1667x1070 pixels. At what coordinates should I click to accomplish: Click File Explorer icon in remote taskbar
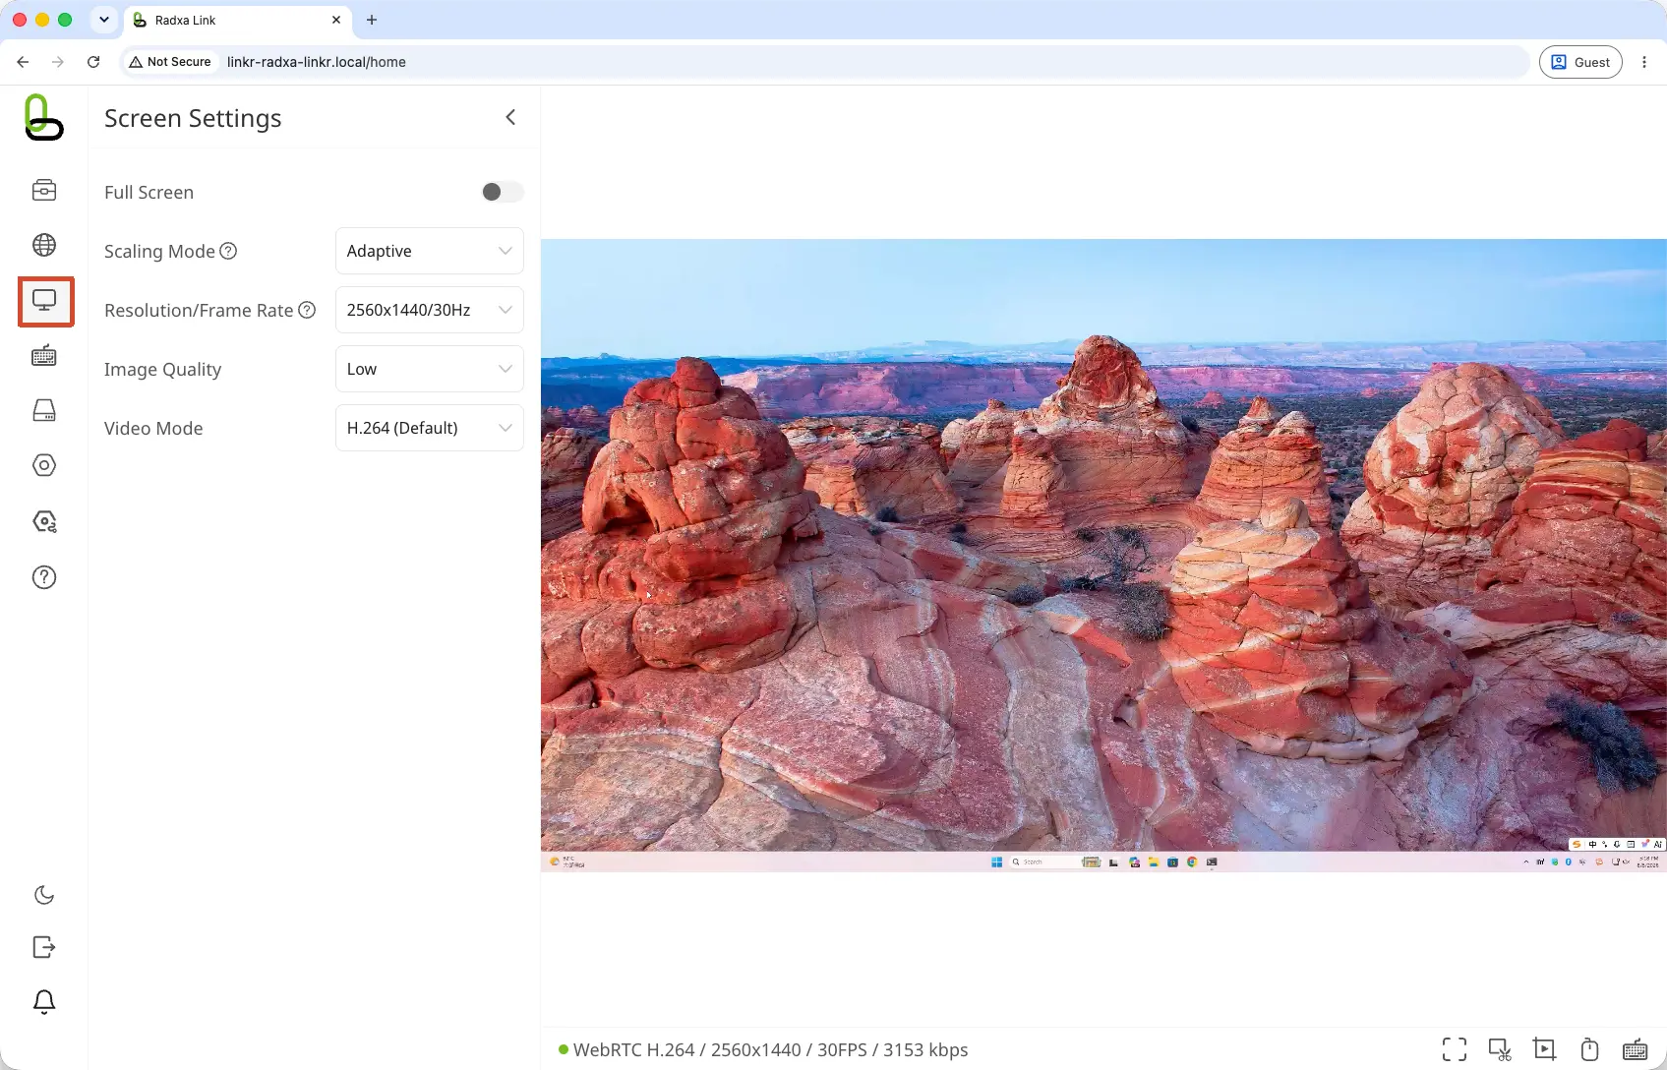[1154, 862]
